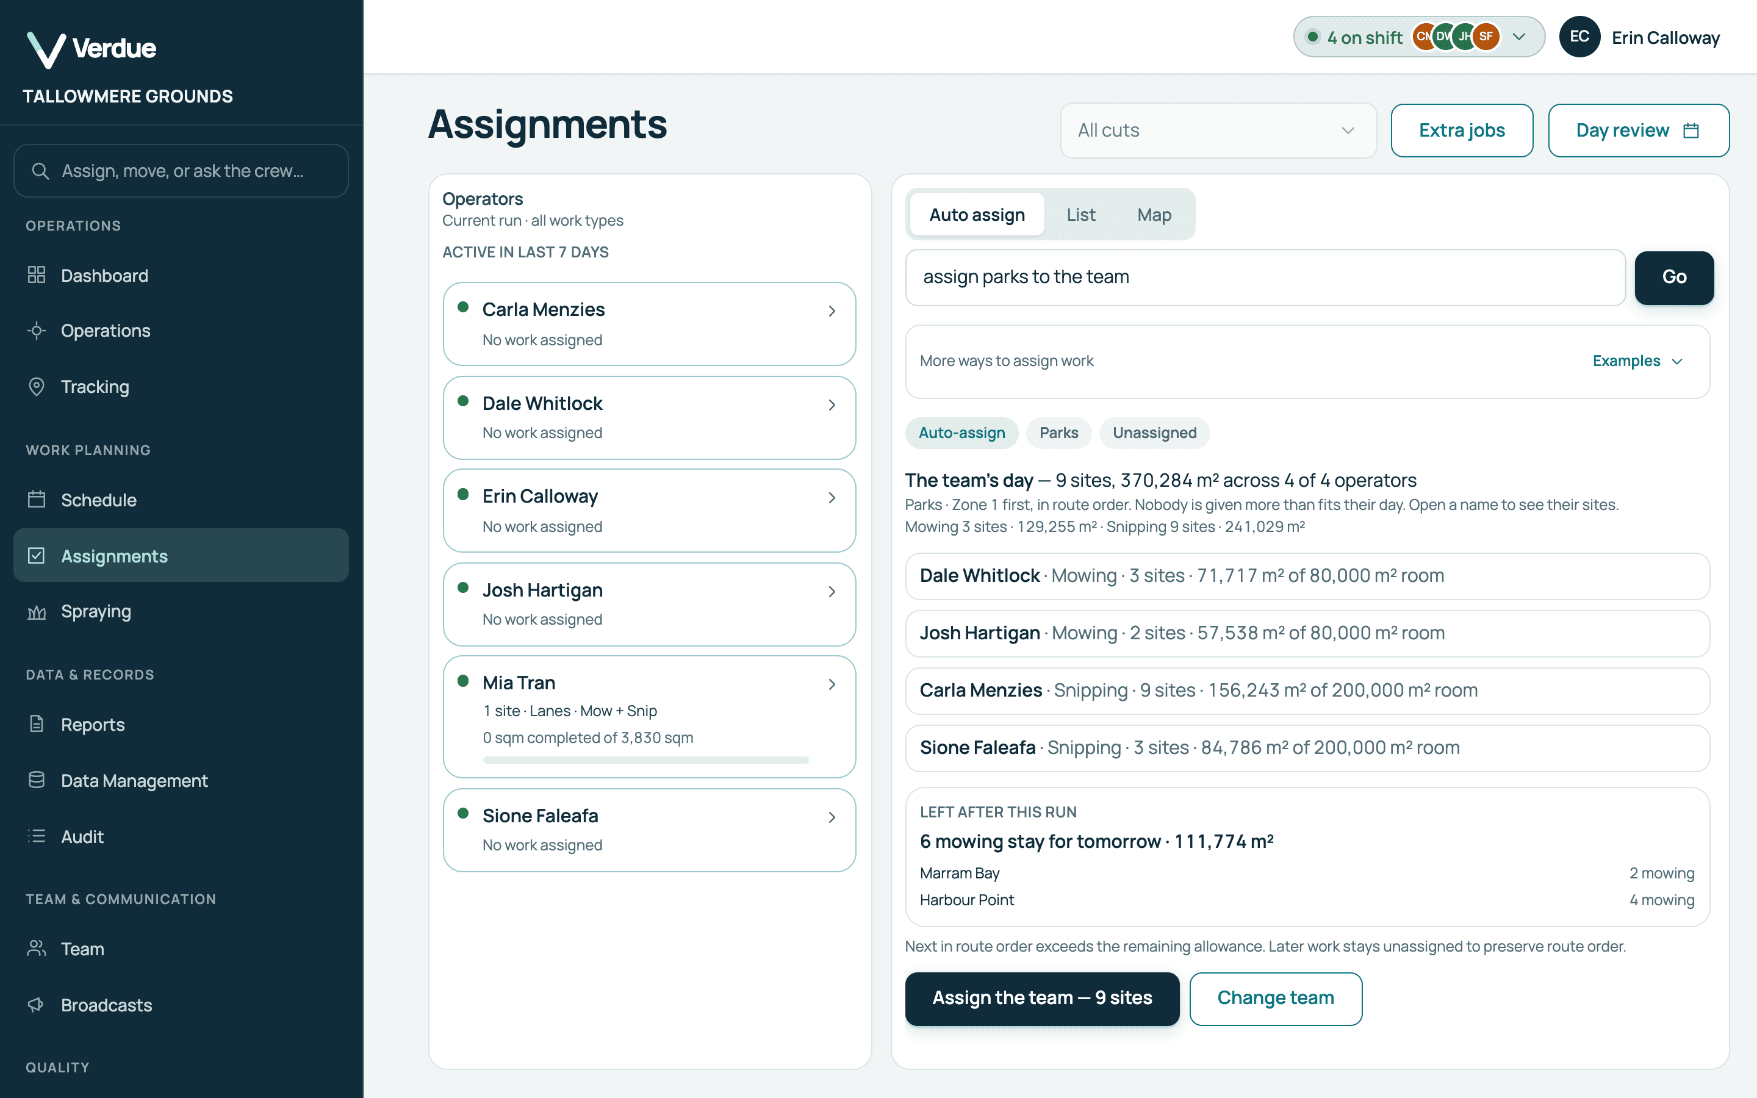Click Assign the team — 9 sites
Viewport: 1757px width, 1098px height.
tap(1042, 999)
